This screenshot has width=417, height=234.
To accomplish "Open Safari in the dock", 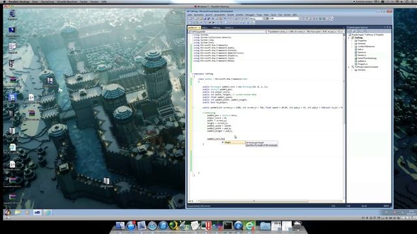I will [152, 226].
